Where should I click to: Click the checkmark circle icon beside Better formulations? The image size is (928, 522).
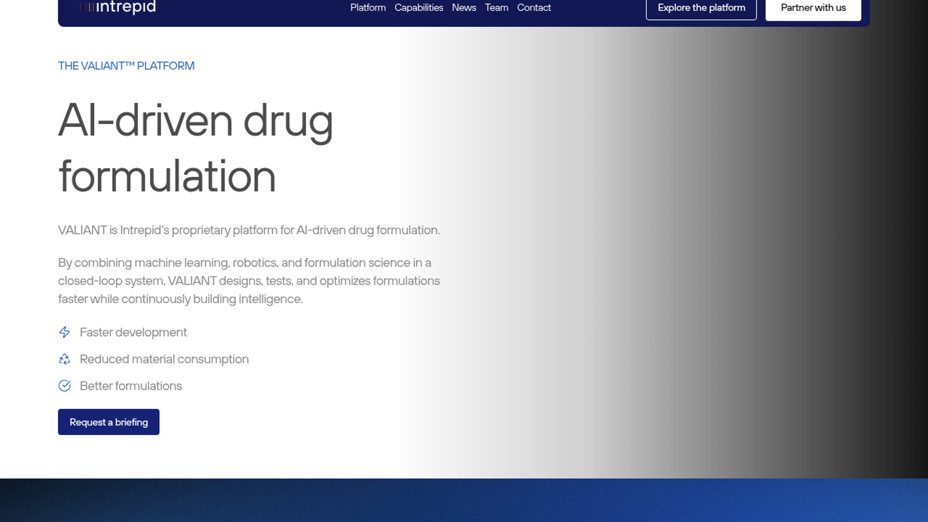[64, 386]
